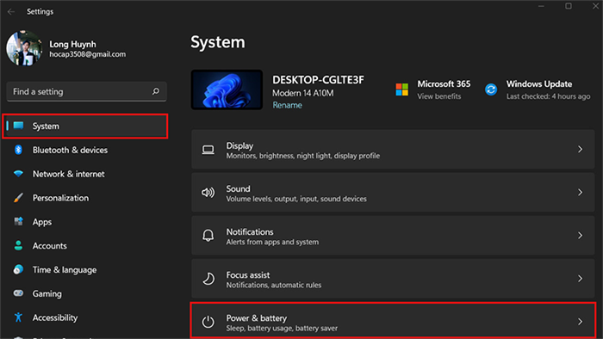
Task: Click the desktop wallpaper thumbnail
Action: click(227, 89)
